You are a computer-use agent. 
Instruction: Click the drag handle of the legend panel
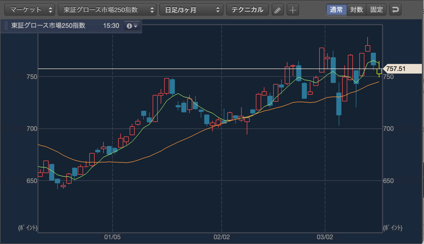[5, 26]
